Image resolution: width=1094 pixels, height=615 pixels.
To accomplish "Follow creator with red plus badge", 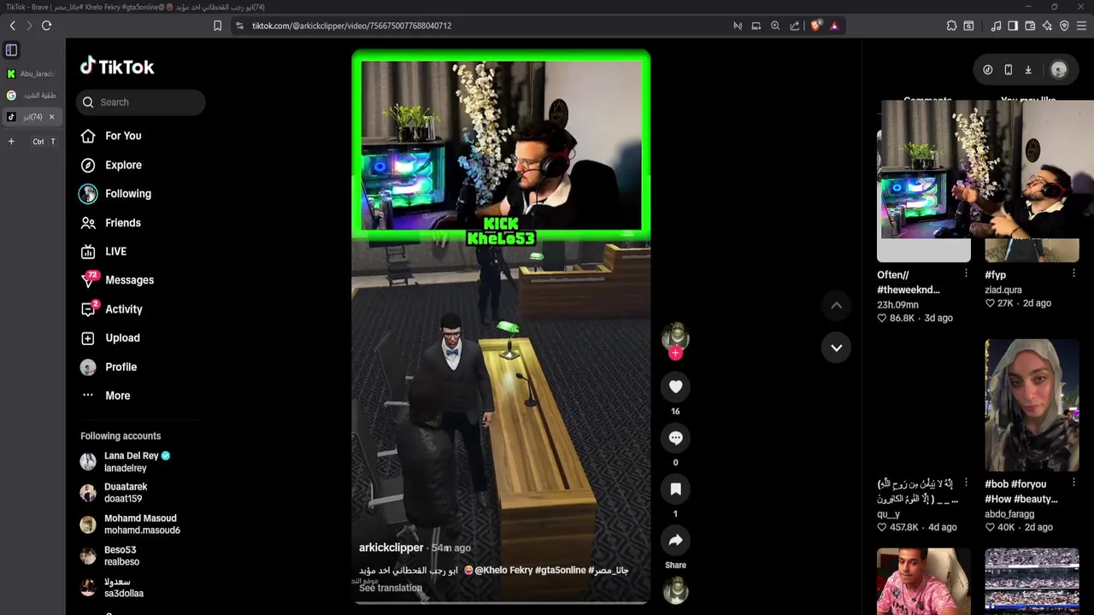I will (675, 353).
